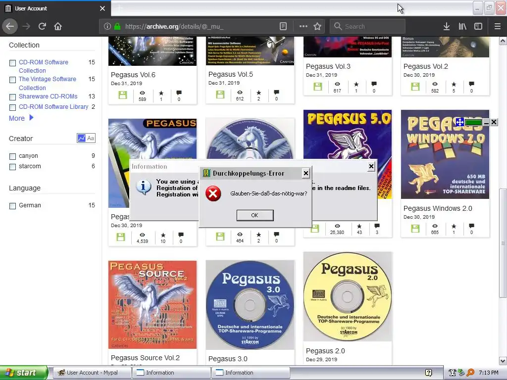Image resolution: width=507 pixels, height=380 pixels.
Task: Close the Information dialog behind the error
Action: pos(371,166)
